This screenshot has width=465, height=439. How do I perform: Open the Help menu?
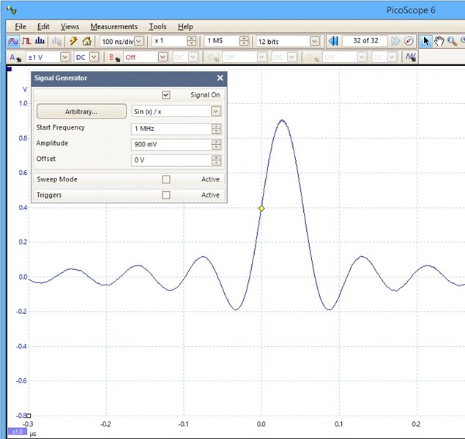click(185, 26)
